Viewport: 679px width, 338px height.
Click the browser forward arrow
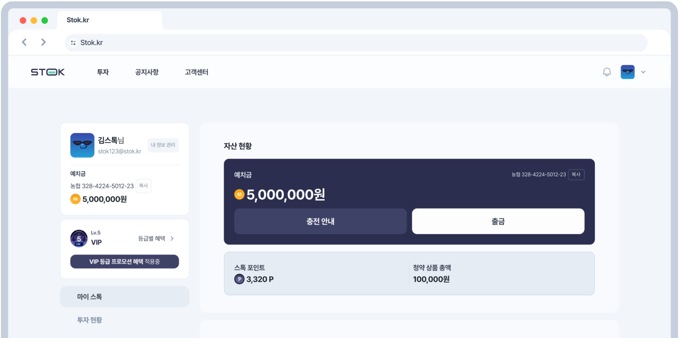pyautogui.click(x=44, y=42)
